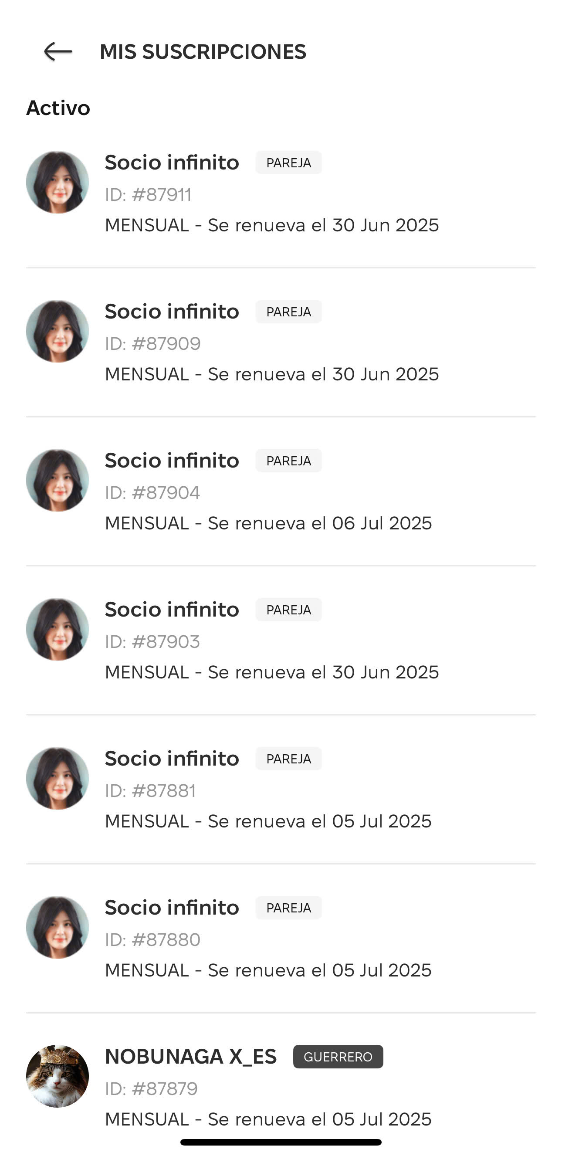The height and width of the screenshot is (1156, 562).
Task: Select PAREJA badge on subscription #87911
Action: [288, 163]
